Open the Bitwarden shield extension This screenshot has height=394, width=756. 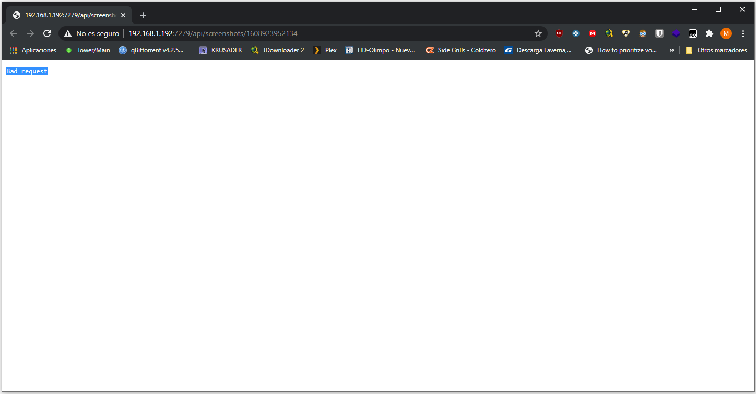point(659,33)
